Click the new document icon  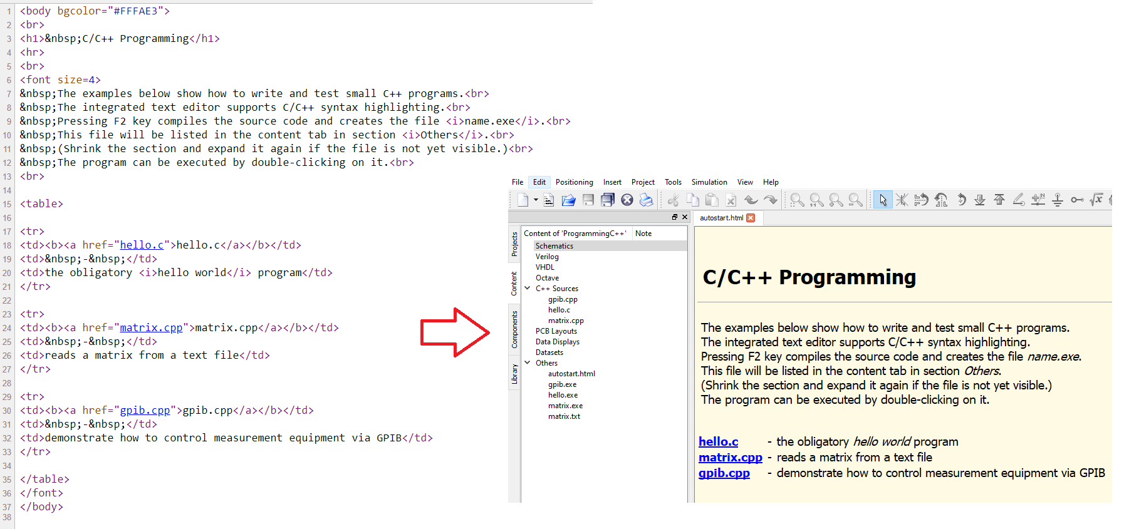(x=523, y=200)
